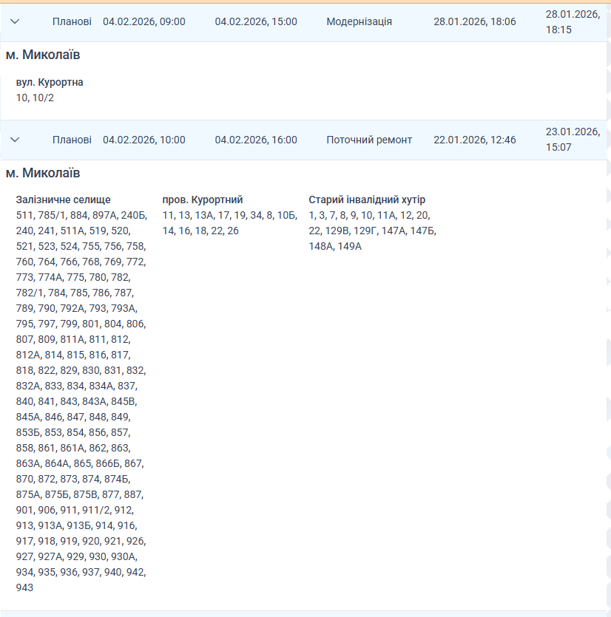This screenshot has height=617, width=611.
Task: Select house numbers list under Залізничне селище
Action: [x=81, y=401]
